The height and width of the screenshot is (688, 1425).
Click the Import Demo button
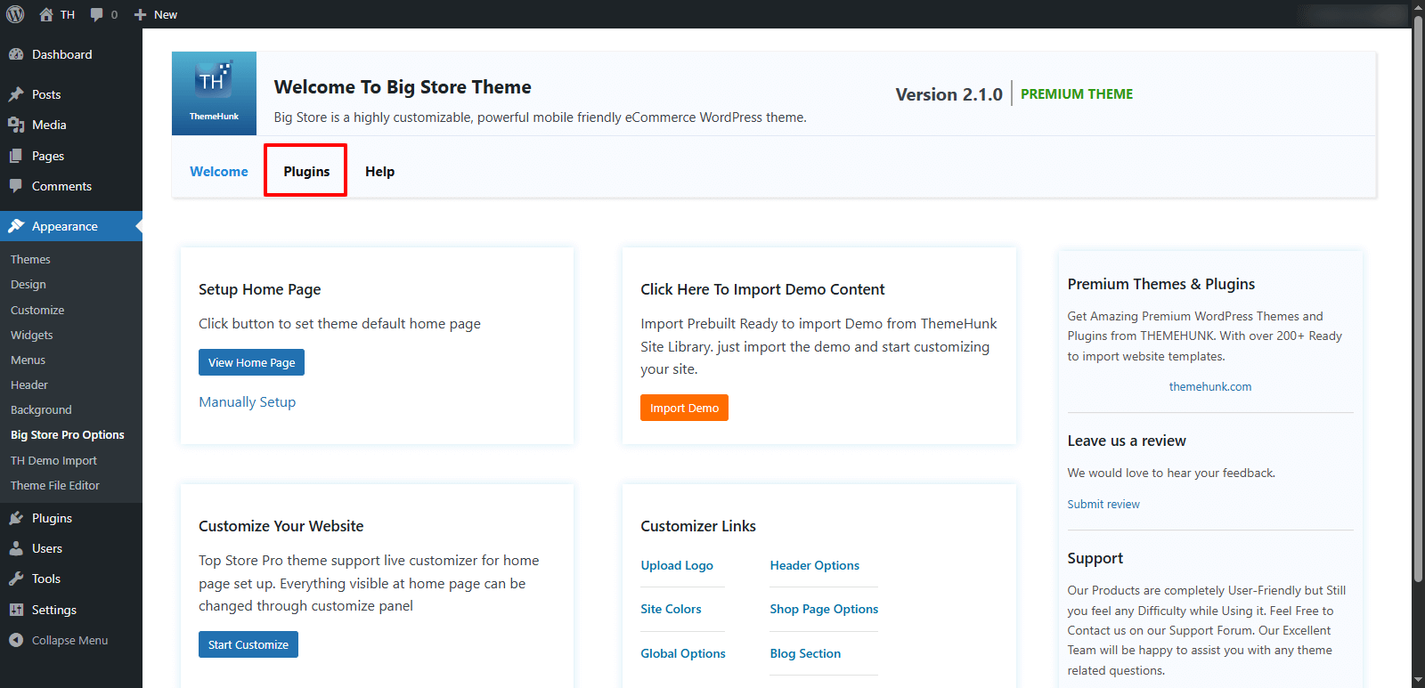click(x=684, y=408)
